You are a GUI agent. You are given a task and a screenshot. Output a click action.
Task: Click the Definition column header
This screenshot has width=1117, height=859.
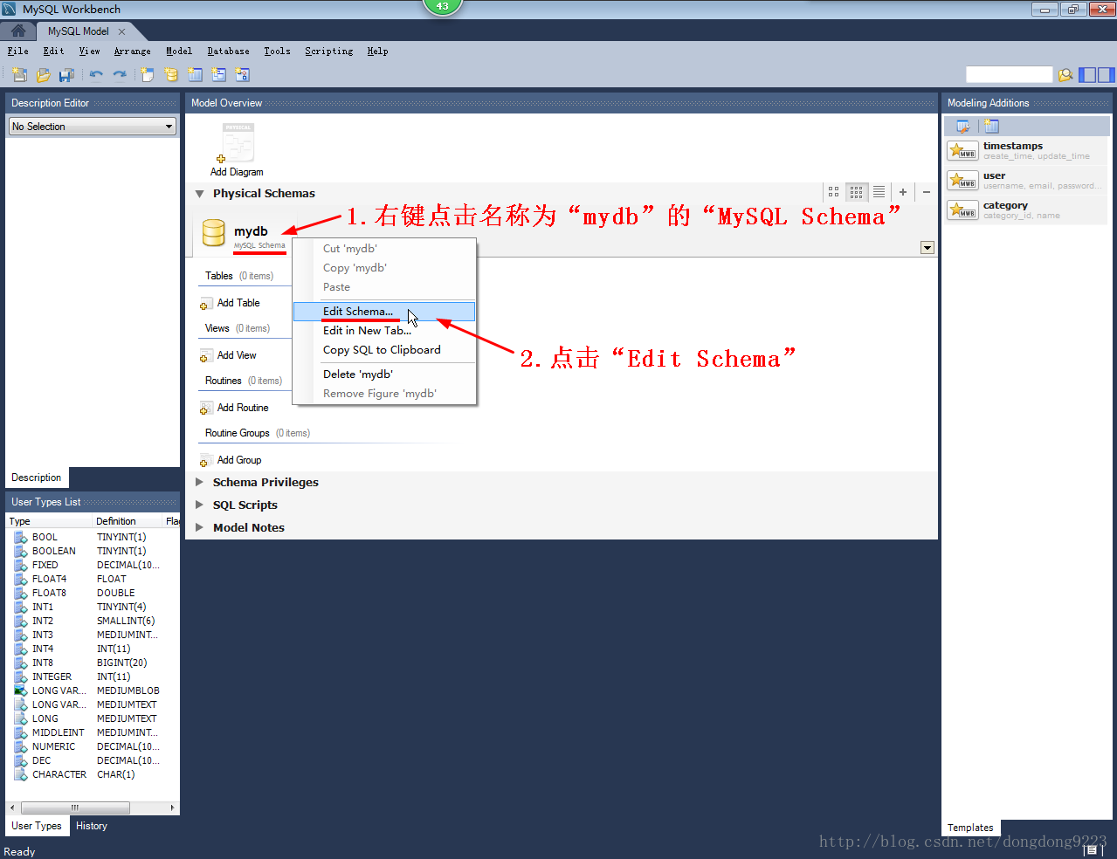click(128, 521)
